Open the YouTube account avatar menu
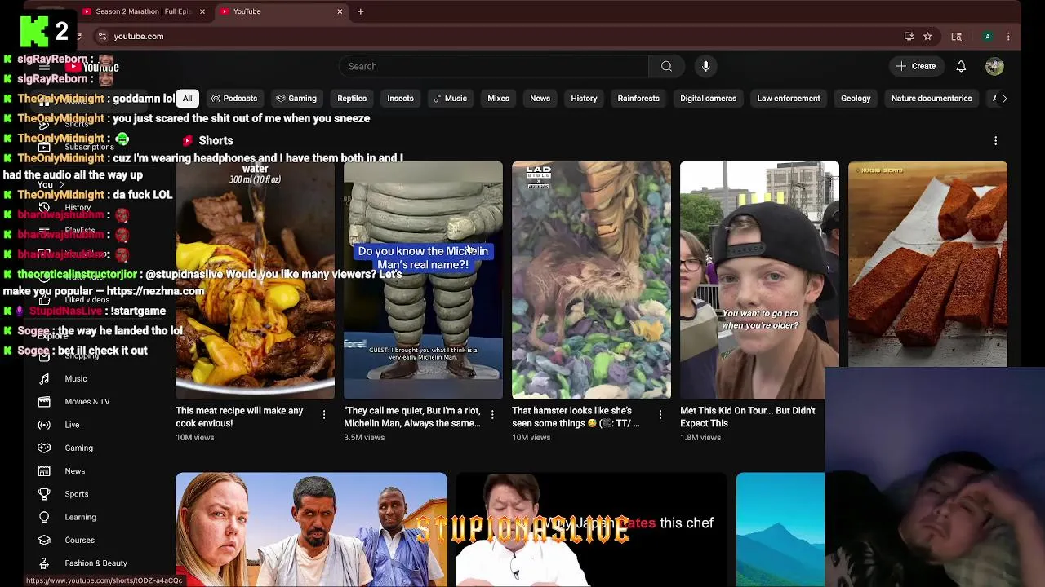Screen dimensions: 1045x587 click(994, 66)
